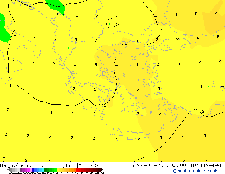This screenshot has width=225, height=174.
Task: Select the GFS model label
Action: (94, 165)
